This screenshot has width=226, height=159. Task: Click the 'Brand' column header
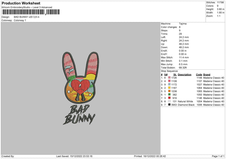(207, 75)
